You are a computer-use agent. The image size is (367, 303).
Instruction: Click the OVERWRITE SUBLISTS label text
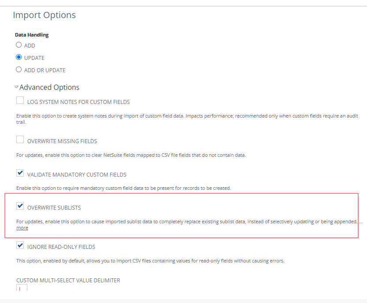click(54, 208)
